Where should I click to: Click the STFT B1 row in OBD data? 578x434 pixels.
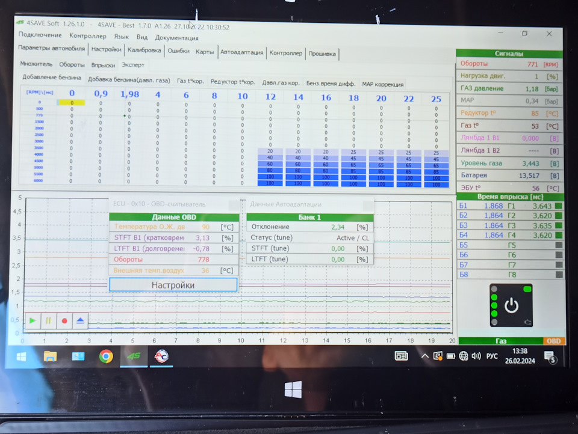click(173, 238)
